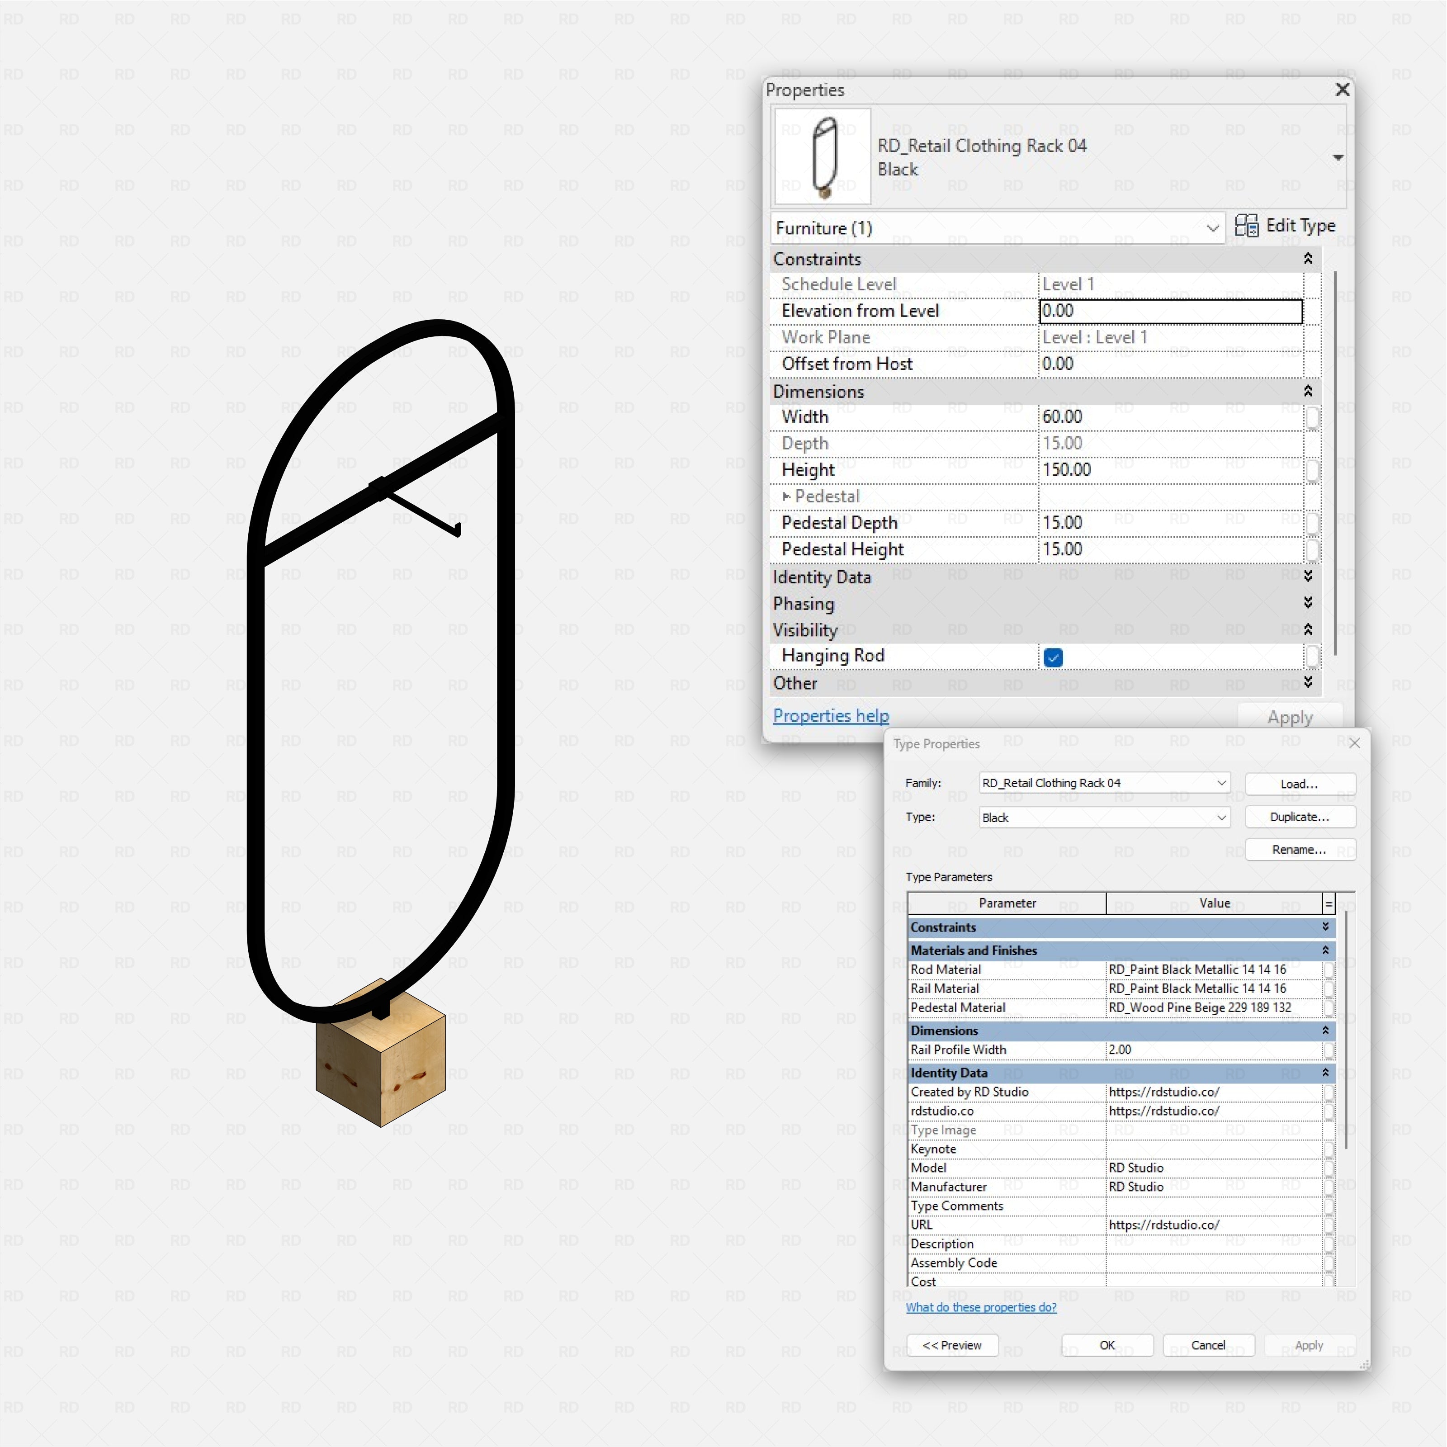Click Apply in Type Properties dialog
Viewport: 1447px width, 1447px height.
[1309, 1345]
